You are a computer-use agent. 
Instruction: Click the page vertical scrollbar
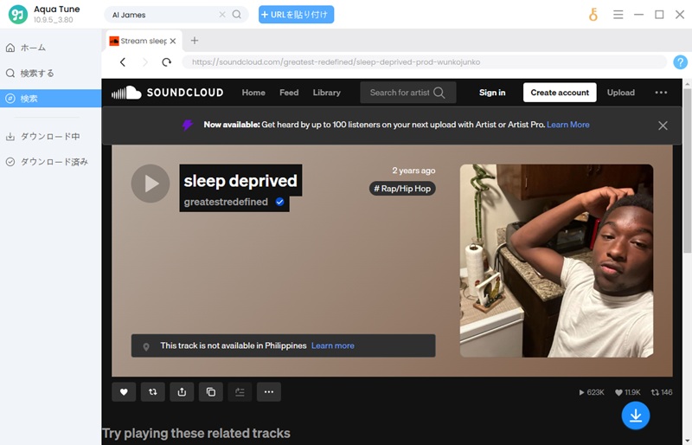pyautogui.click(x=687, y=171)
